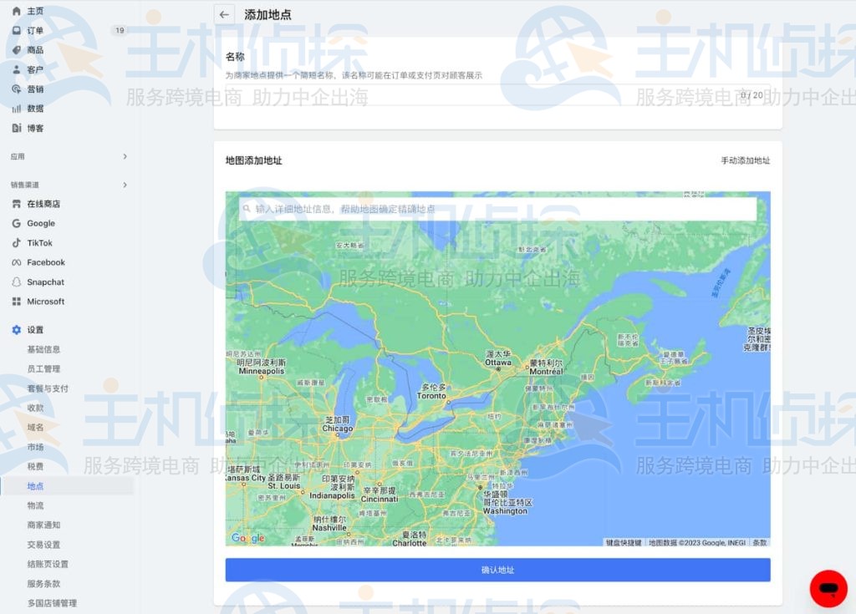Open the Snapchat channel icon
The height and width of the screenshot is (614, 856).
point(18,282)
